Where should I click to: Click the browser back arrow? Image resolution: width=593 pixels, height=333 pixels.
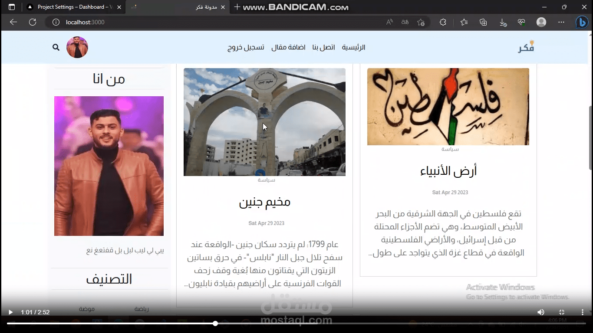pyautogui.click(x=13, y=22)
